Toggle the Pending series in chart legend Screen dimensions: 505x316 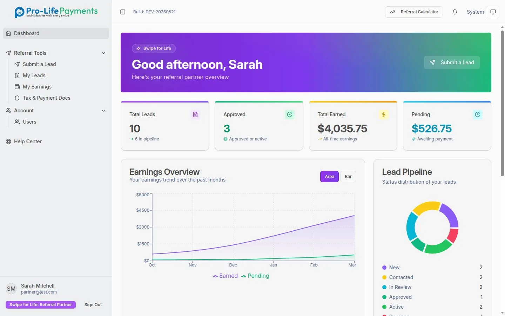pyautogui.click(x=255, y=276)
